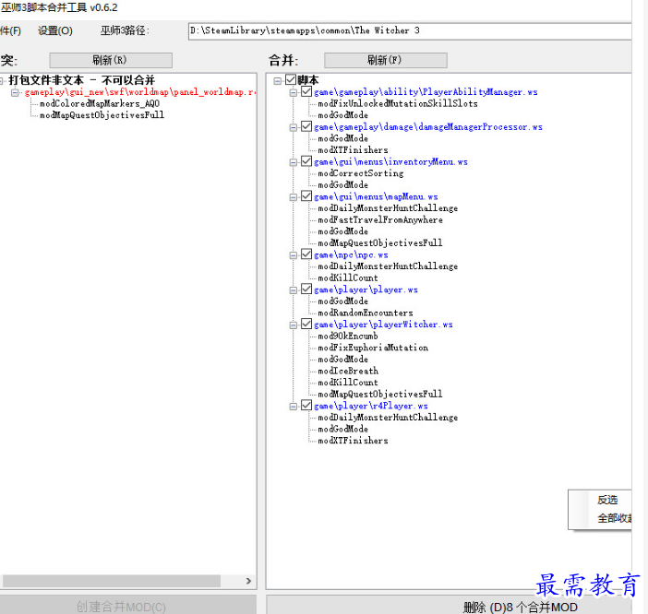Choose 全部收起 from context menu

pos(614,518)
